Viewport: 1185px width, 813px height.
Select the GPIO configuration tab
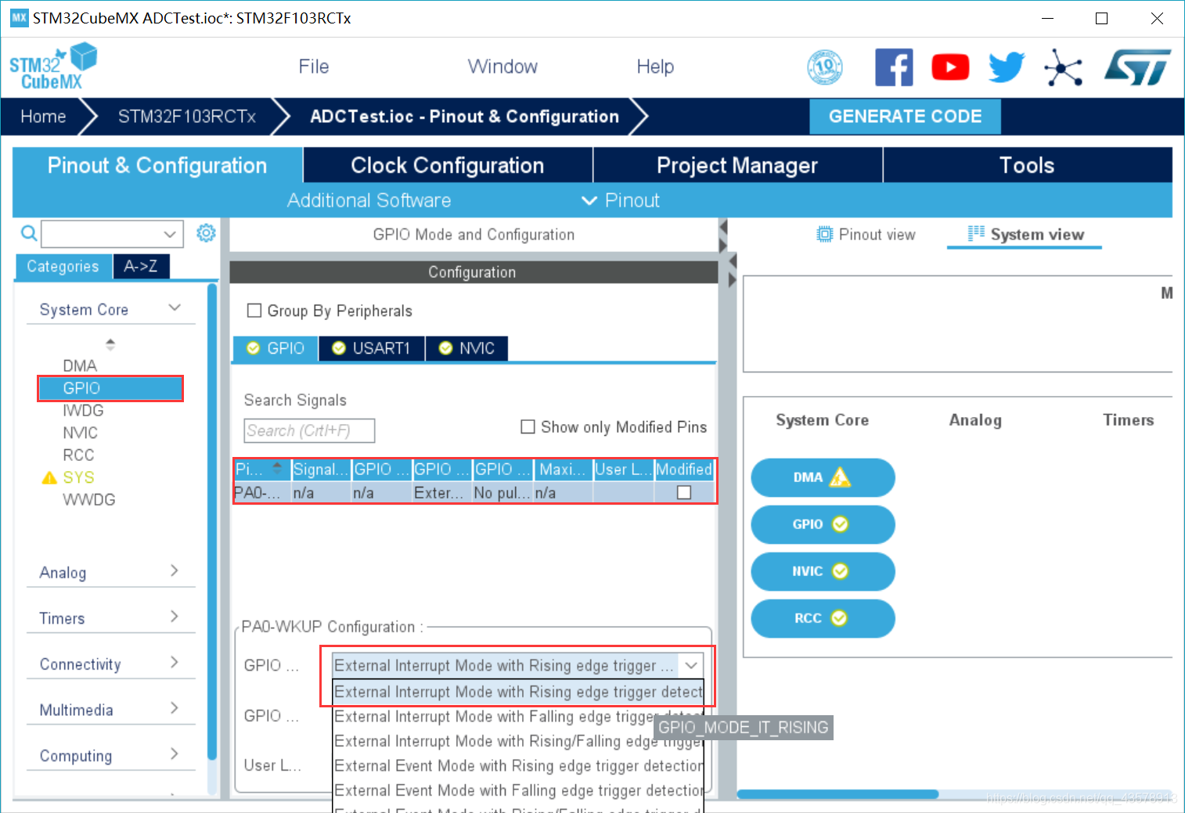click(276, 348)
